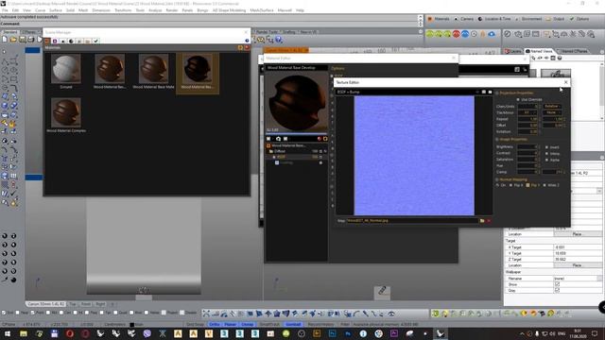The width and height of the screenshot is (605, 340).
Task: Remove the texture map with the red X
Action: pos(489,221)
